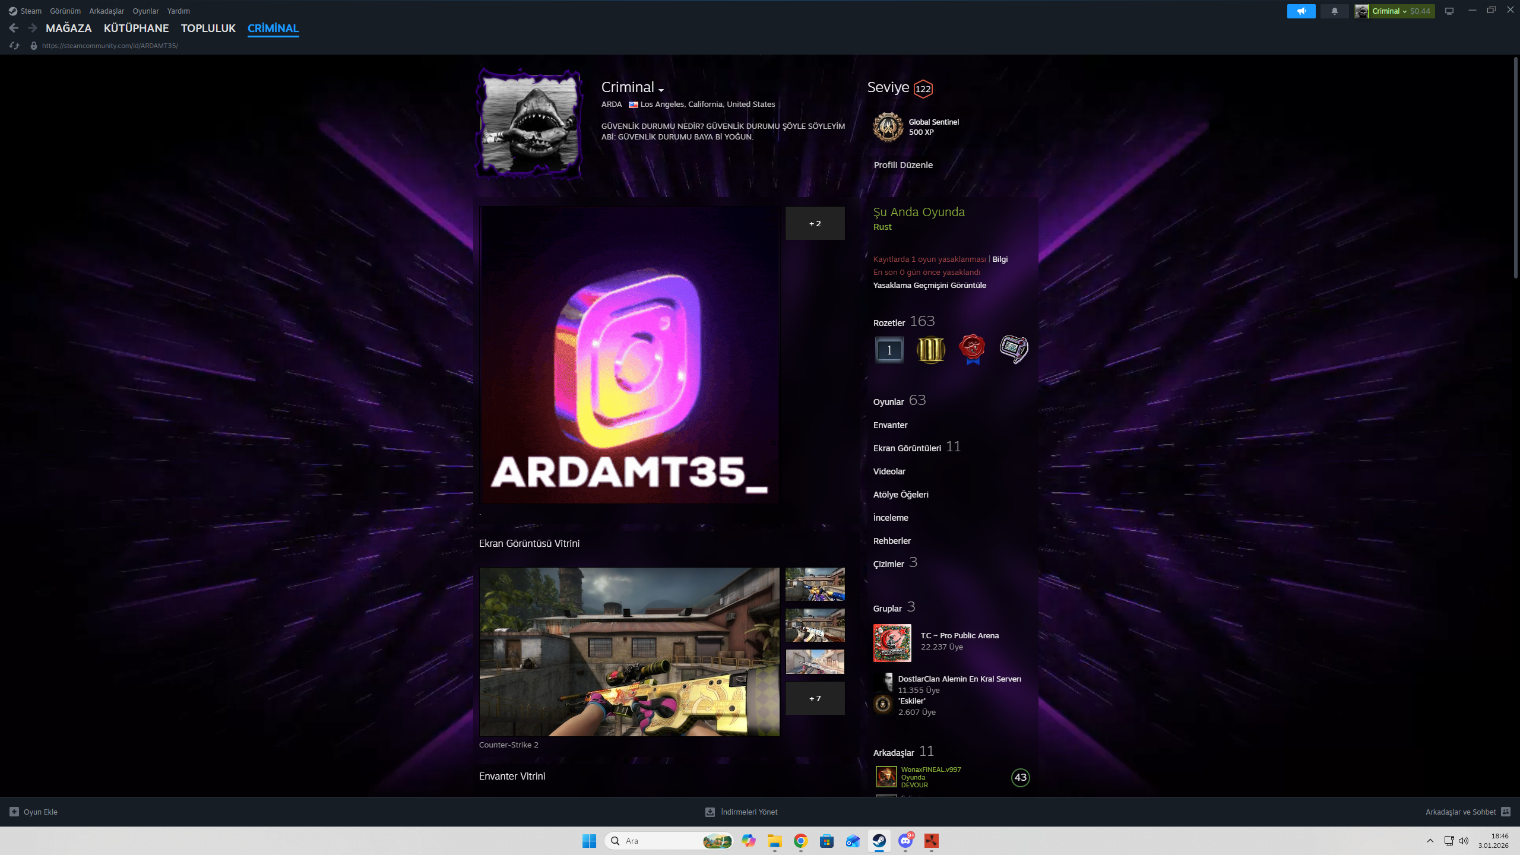Open the Global Sentinel badge icon
The height and width of the screenshot is (855, 1520).
888,127
